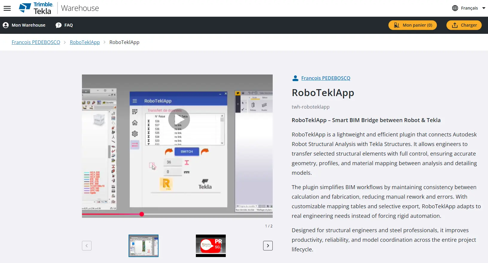This screenshot has height=263, width=488.
Task: Click the FAQ question mark icon
Action: click(59, 25)
